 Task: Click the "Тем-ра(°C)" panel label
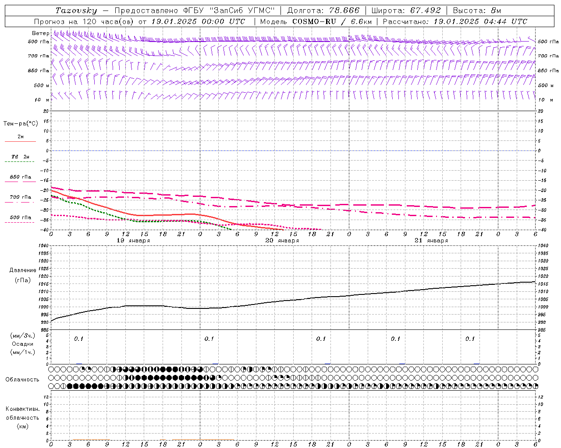[x=21, y=123]
